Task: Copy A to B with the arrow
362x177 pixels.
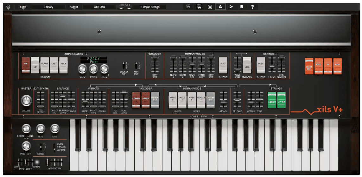Action: click(x=231, y=7)
